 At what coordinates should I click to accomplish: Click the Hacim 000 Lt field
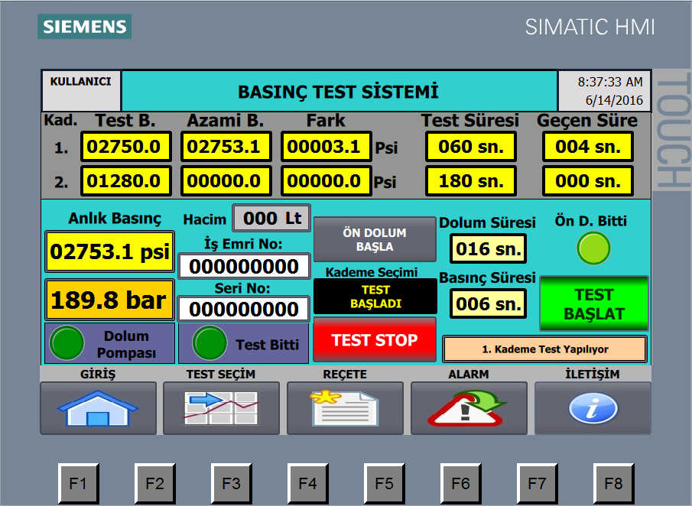click(271, 219)
